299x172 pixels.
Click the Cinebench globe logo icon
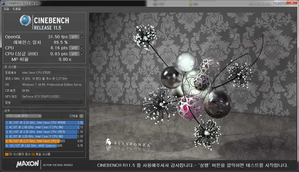26,20
